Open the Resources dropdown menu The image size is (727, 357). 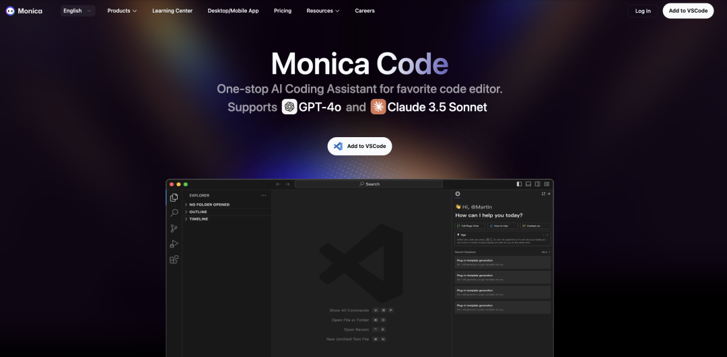(322, 11)
